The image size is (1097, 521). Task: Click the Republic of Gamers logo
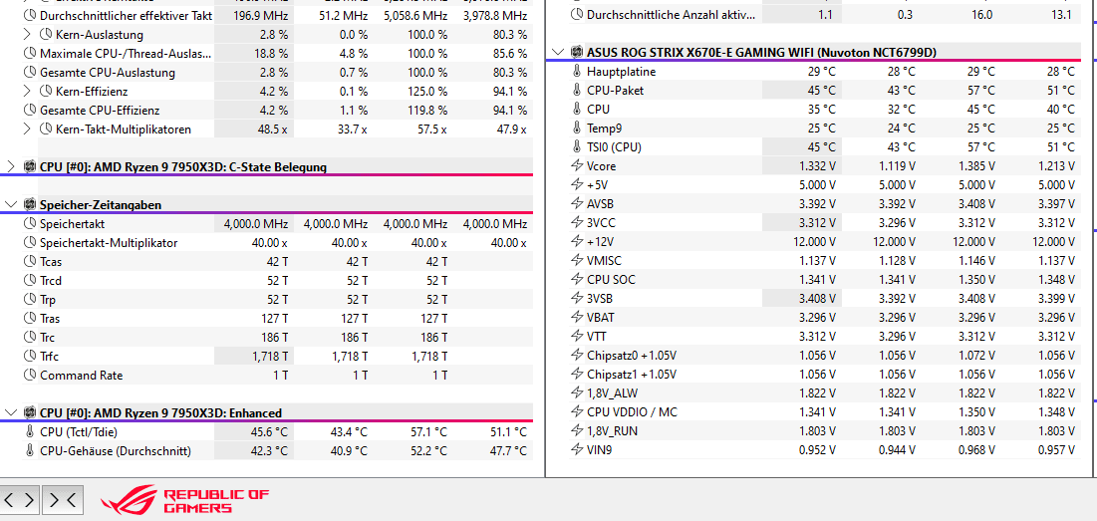click(x=184, y=501)
